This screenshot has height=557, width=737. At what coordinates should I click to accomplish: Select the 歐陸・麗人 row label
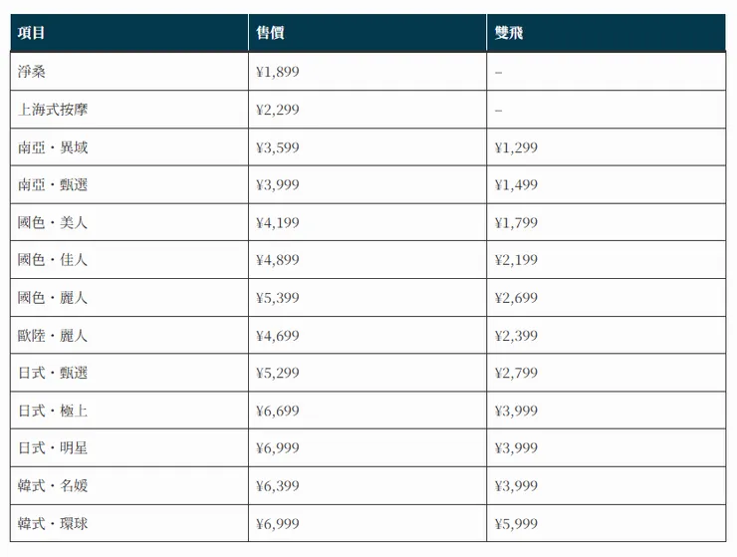[53, 336]
